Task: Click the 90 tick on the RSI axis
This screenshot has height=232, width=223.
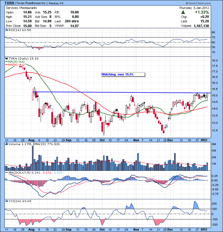Action: 214,32
